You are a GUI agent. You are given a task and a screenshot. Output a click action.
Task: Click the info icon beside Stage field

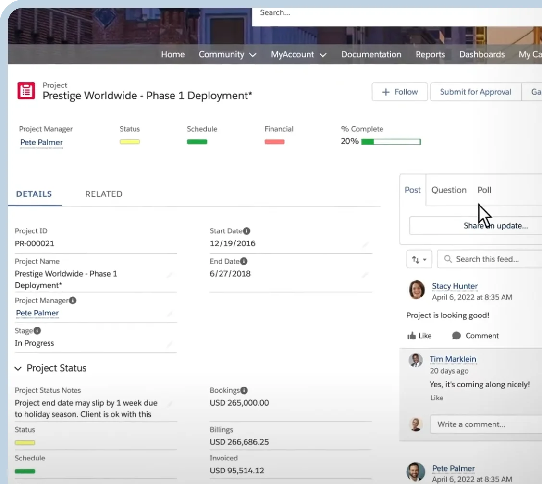[37, 331]
